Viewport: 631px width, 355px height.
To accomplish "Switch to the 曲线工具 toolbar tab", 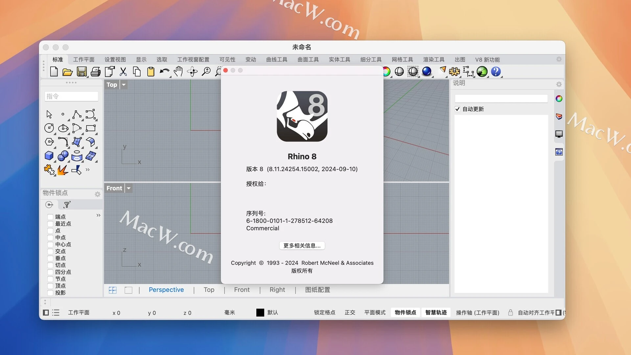I will coord(277,59).
